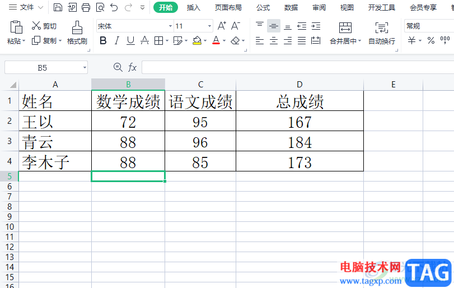This screenshot has width=454, height=288.
Task: Decrease font size with A- icon
Action: tap(236, 26)
